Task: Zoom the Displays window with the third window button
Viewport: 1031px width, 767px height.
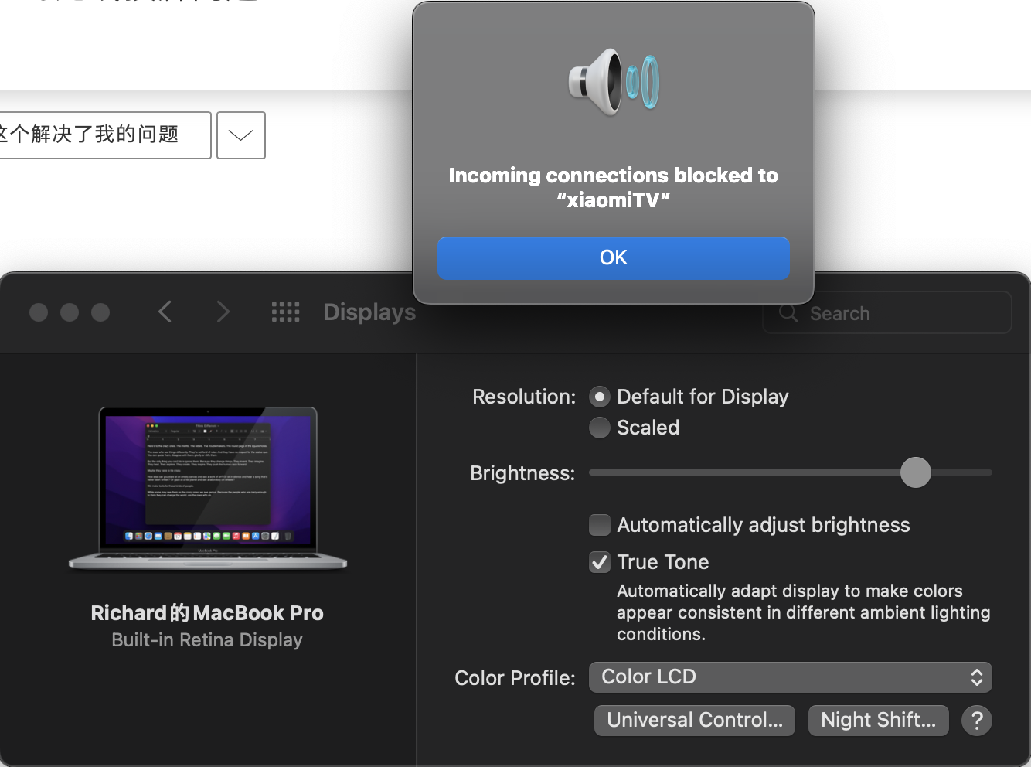Action: tap(100, 312)
